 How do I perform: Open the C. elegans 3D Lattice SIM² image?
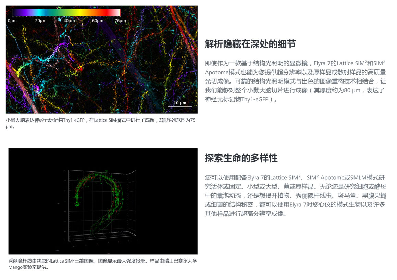point(103,201)
